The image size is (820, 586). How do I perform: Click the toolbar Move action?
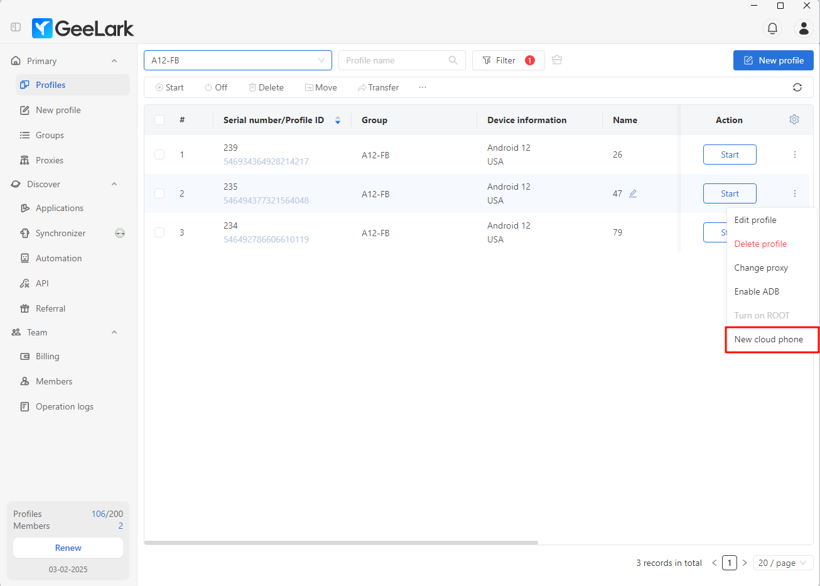click(321, 87)
